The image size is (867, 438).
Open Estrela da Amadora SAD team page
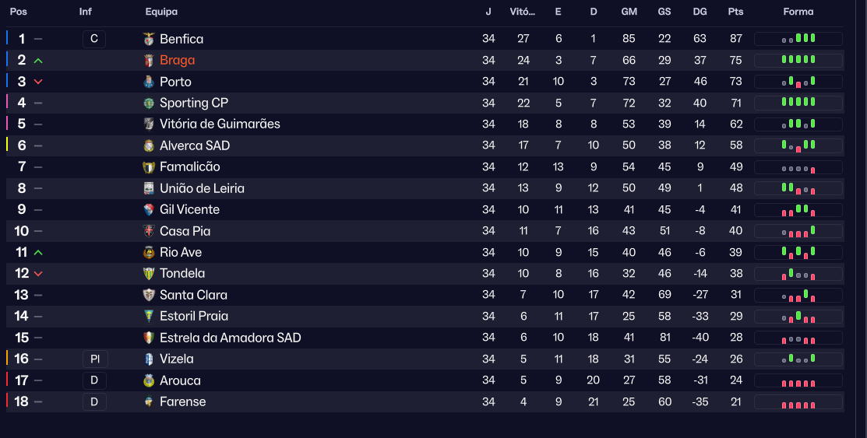click(x=230, y=338)
